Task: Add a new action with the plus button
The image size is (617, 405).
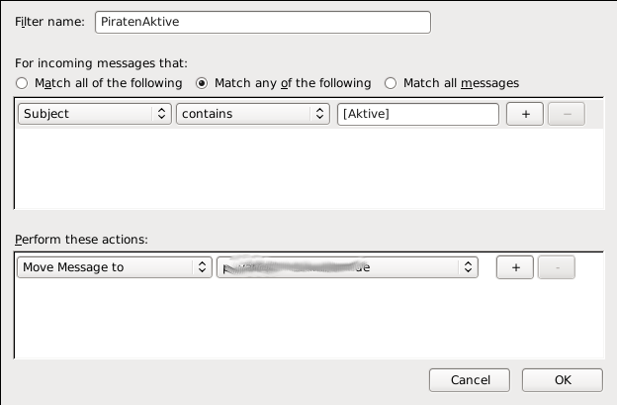Action: pos(515,267)
